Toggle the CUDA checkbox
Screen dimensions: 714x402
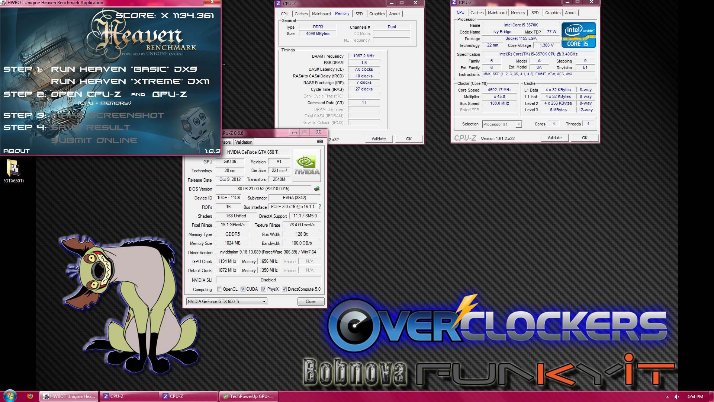tap(243, 289)
